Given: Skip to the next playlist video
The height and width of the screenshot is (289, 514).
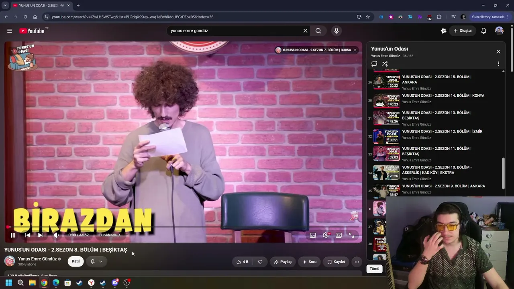Looking at the screenshot, I should [41, 235].
